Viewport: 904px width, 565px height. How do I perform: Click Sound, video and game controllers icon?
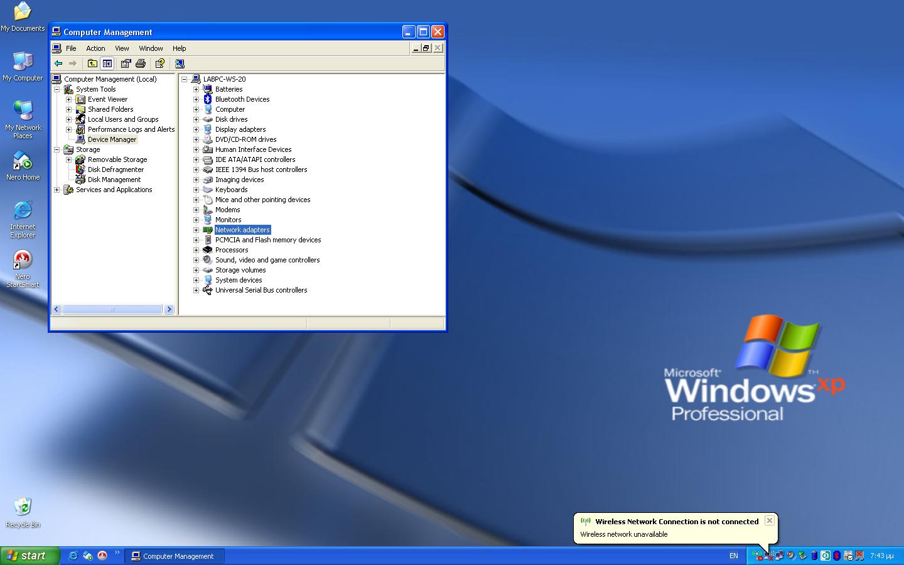[x=208, y=260]
